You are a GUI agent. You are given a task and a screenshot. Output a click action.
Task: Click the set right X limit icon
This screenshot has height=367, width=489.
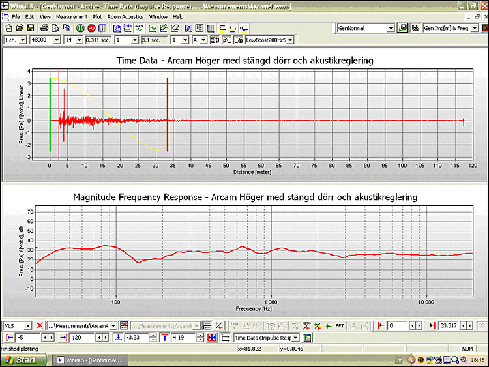click(x=63, y=338)
